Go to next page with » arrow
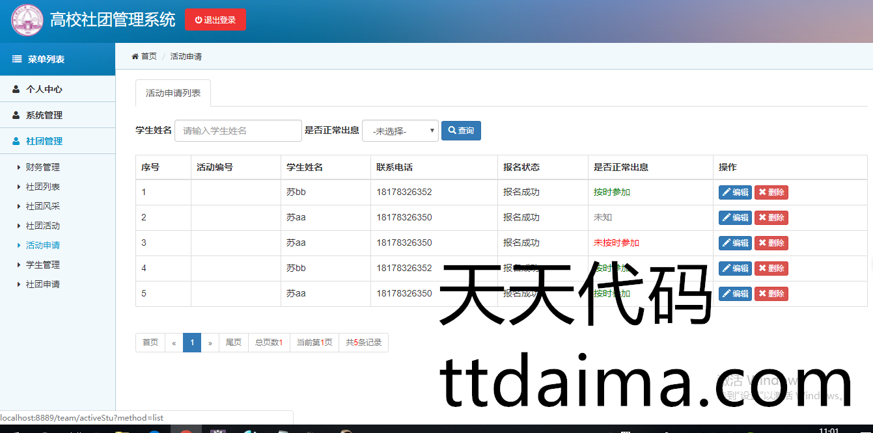Image resolution: width=873 pixels, height=433 pixels. point(210,343)
